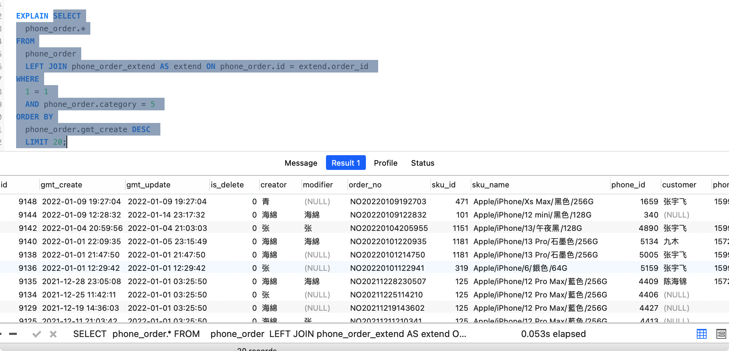Viewport: 729px width, 351px height.
Task: Click phone_id value 4427
Action: pos(649,308)
